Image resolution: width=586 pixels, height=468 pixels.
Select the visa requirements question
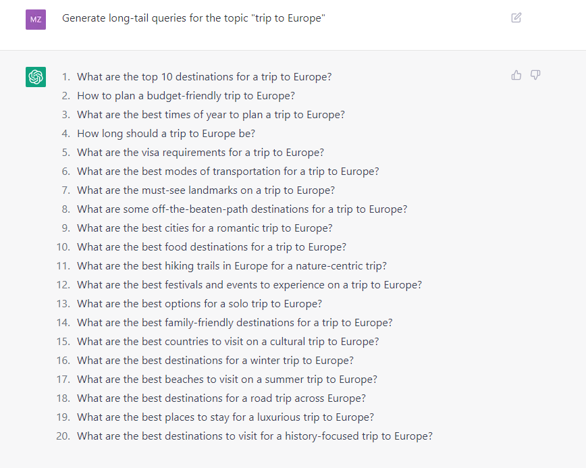201,153
